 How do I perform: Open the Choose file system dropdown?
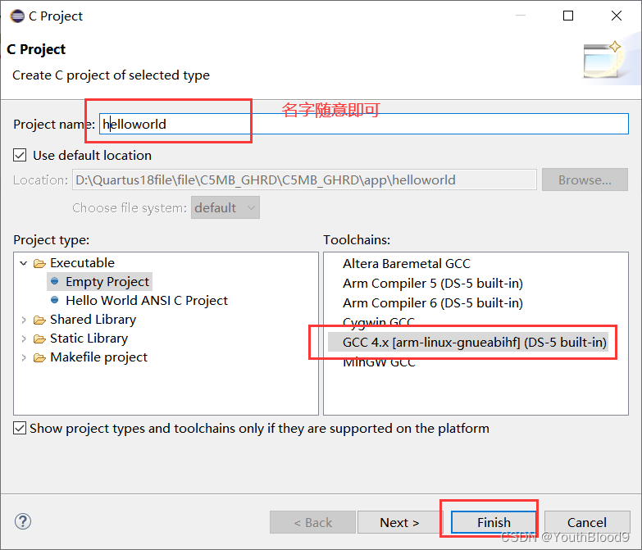225,207
